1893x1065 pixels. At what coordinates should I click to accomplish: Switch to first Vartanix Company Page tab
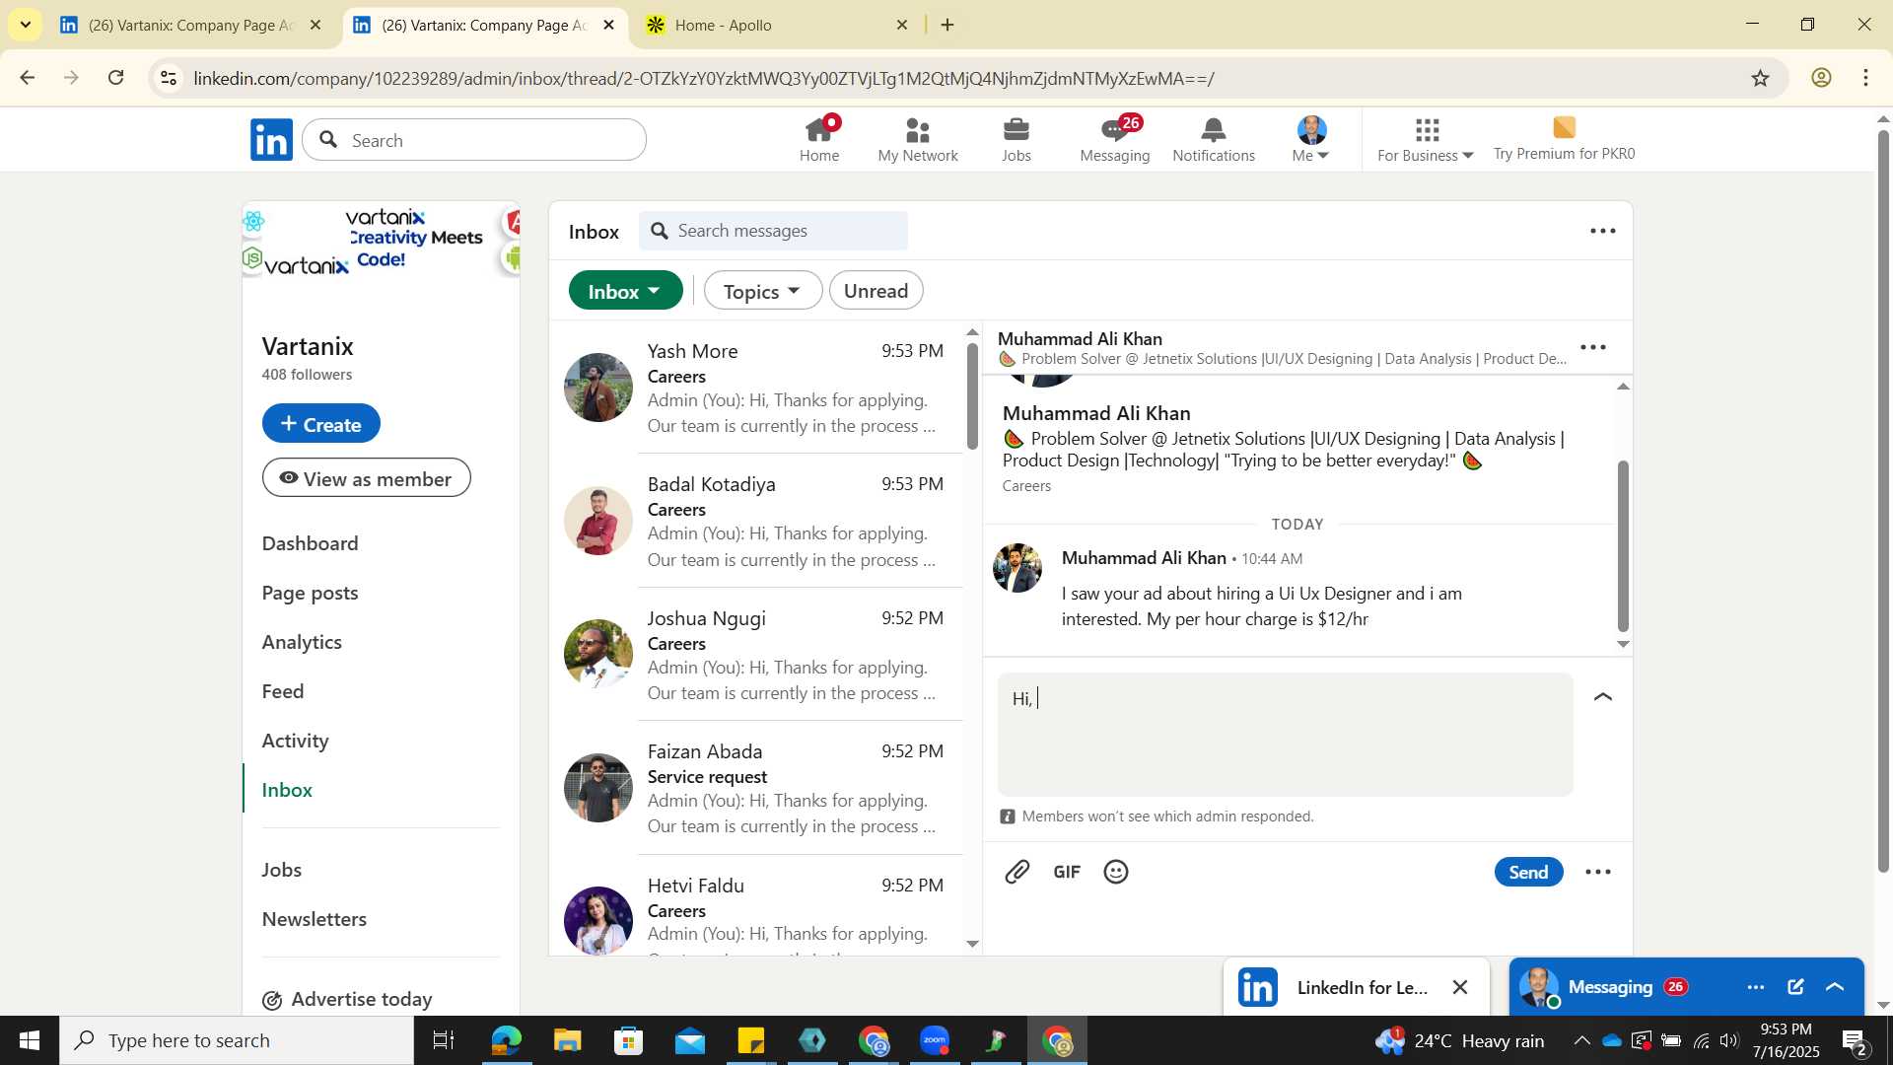pos(189,25)
